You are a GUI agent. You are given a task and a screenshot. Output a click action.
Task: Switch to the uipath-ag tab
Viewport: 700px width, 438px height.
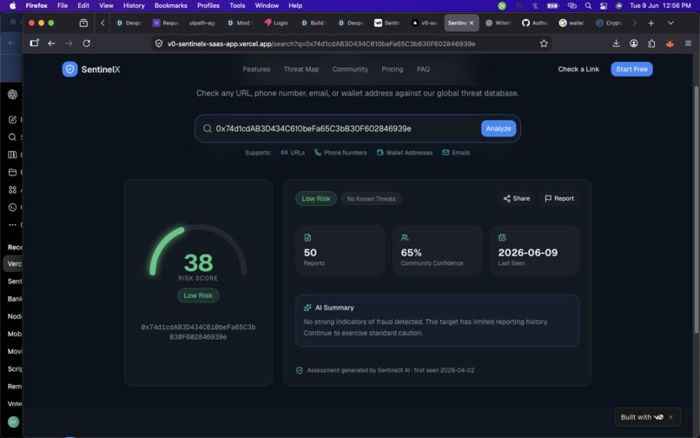[202, 23]
